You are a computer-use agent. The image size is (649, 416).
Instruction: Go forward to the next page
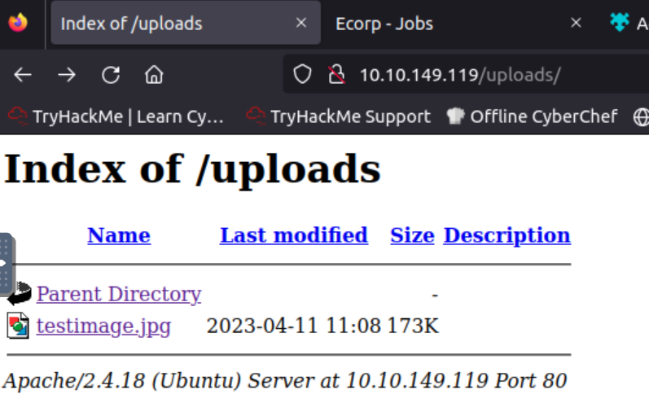tap(67, 76)
